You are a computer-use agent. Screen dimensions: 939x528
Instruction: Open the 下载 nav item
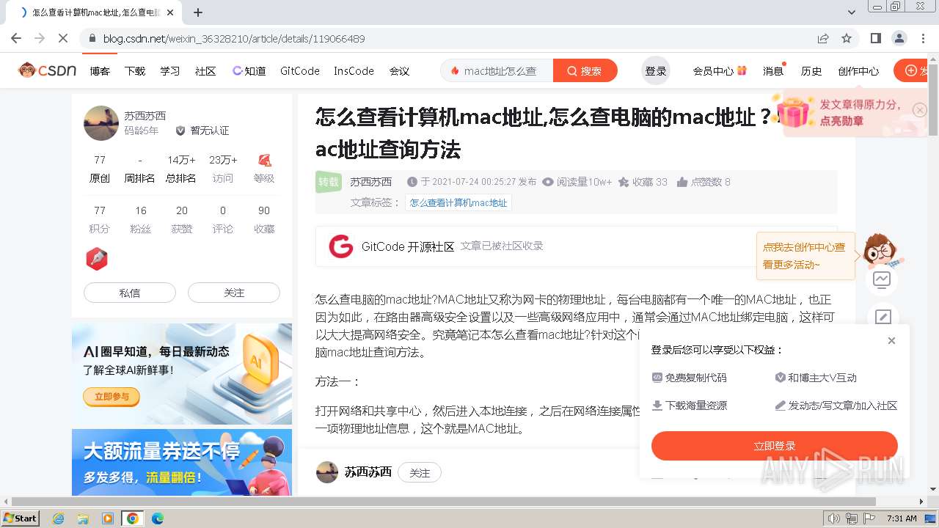point(135,71)
